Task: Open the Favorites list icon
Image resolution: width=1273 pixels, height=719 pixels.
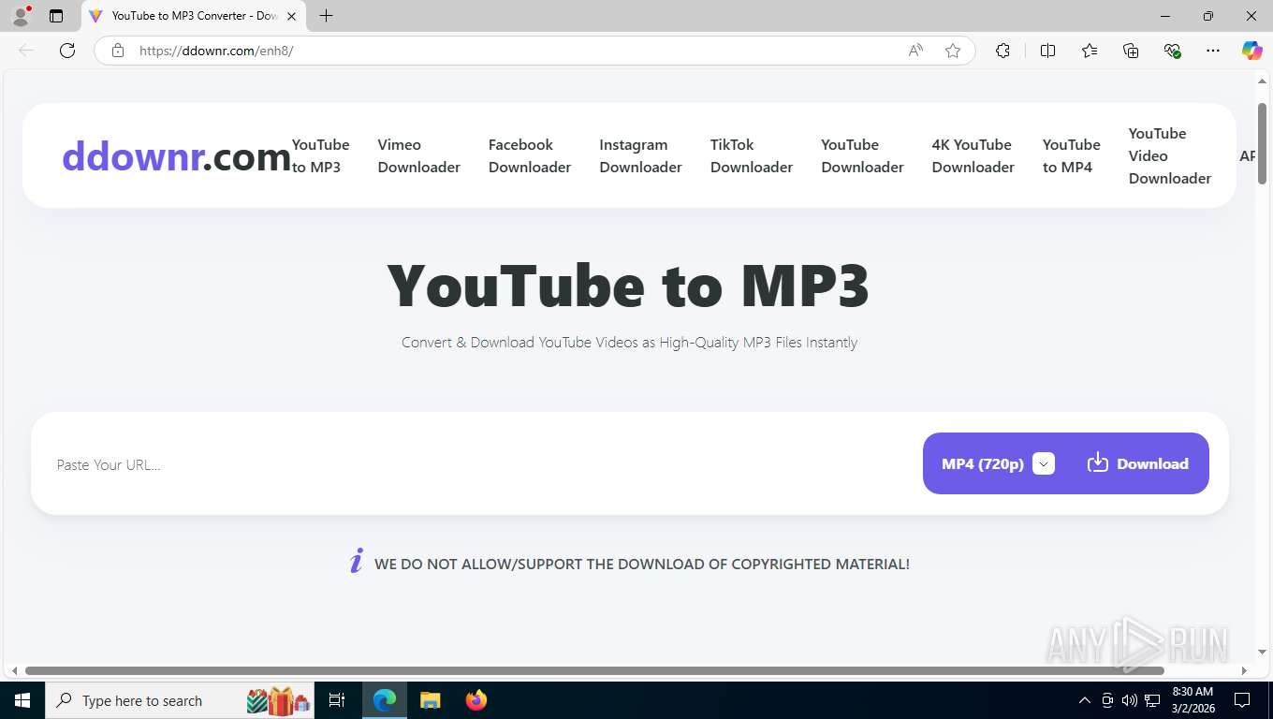Action: (x=1090, y=51)
